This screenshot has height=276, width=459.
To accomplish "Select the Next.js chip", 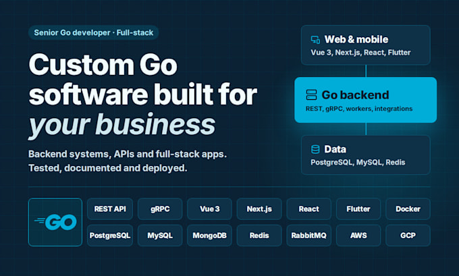I will [x=259, y=209].
